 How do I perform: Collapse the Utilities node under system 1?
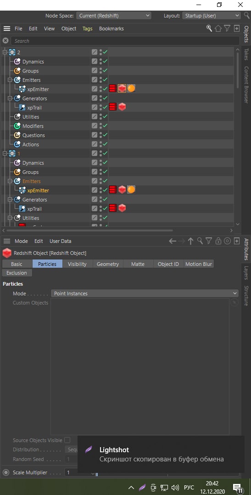pyautogui.click(x=10, y=218)
